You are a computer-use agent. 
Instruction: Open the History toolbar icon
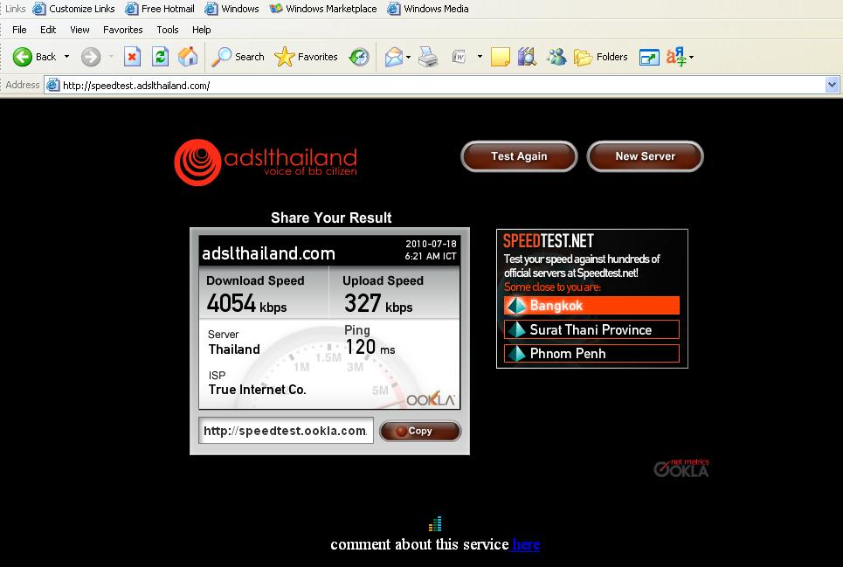click(x=358, y=57)
